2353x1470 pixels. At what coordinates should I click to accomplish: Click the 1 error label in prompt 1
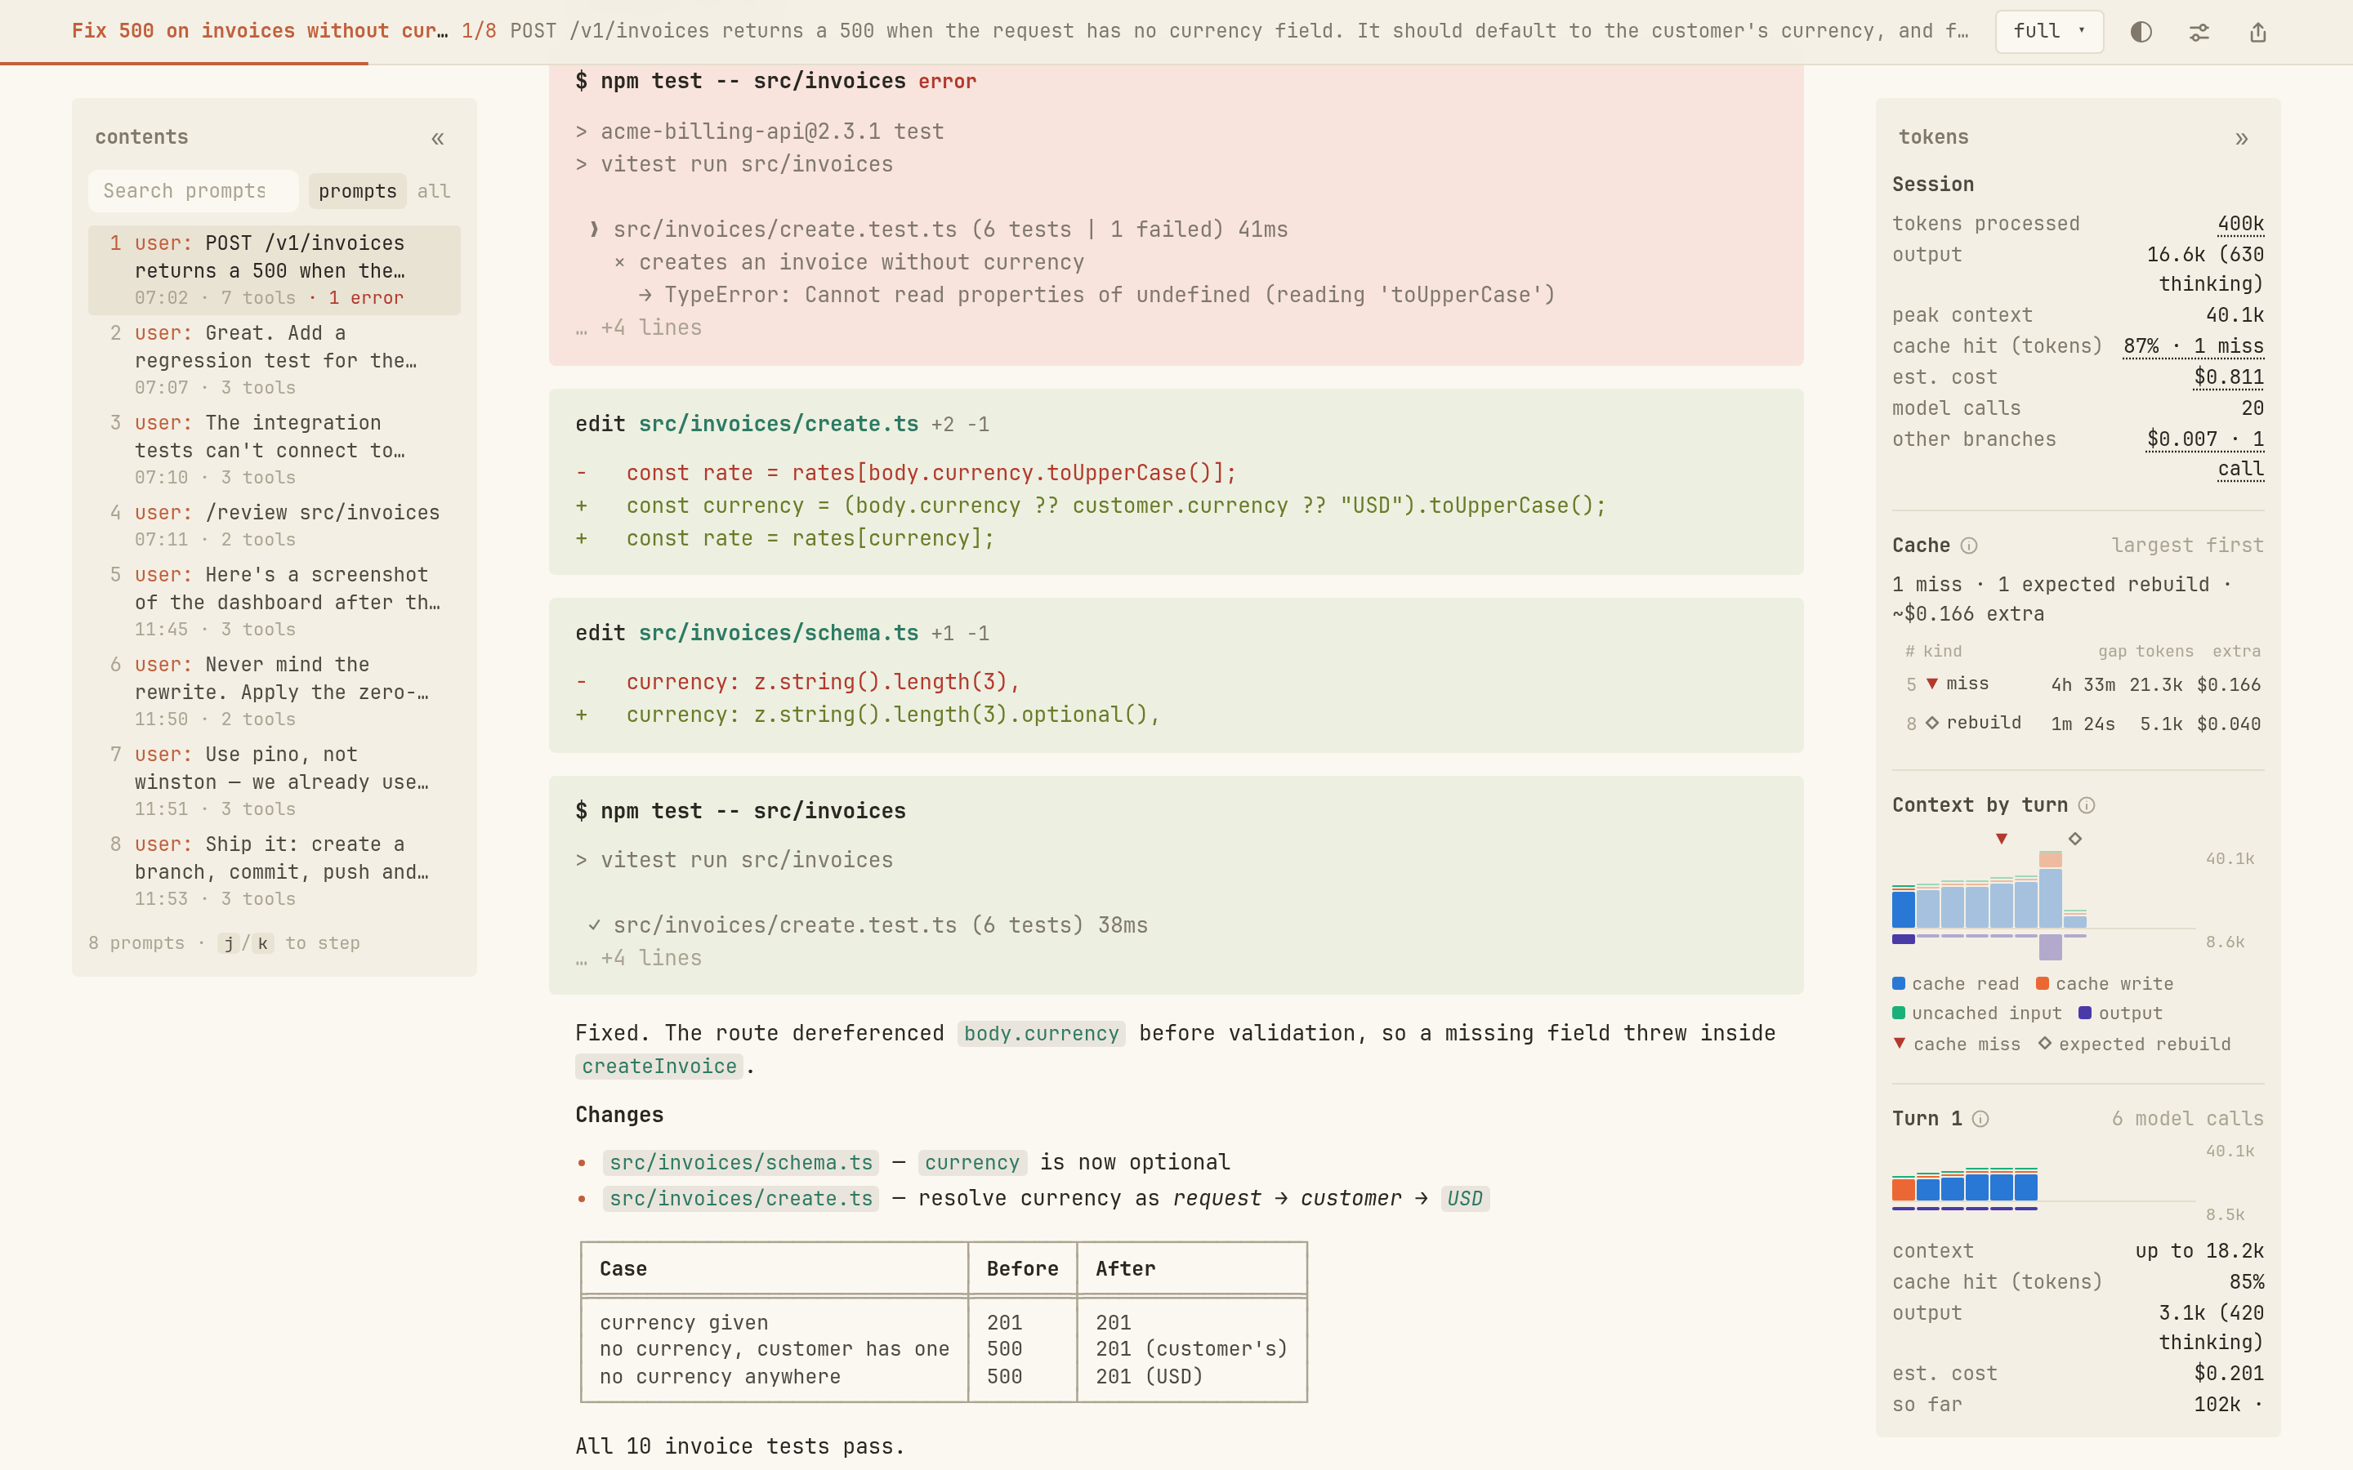click(365, 298)
